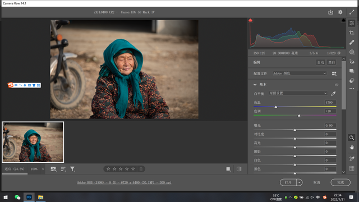Image resolution: width=359 pixels, height=202 pixels.
Task: Select the Edit panel sliders icon
Action: 352,23
